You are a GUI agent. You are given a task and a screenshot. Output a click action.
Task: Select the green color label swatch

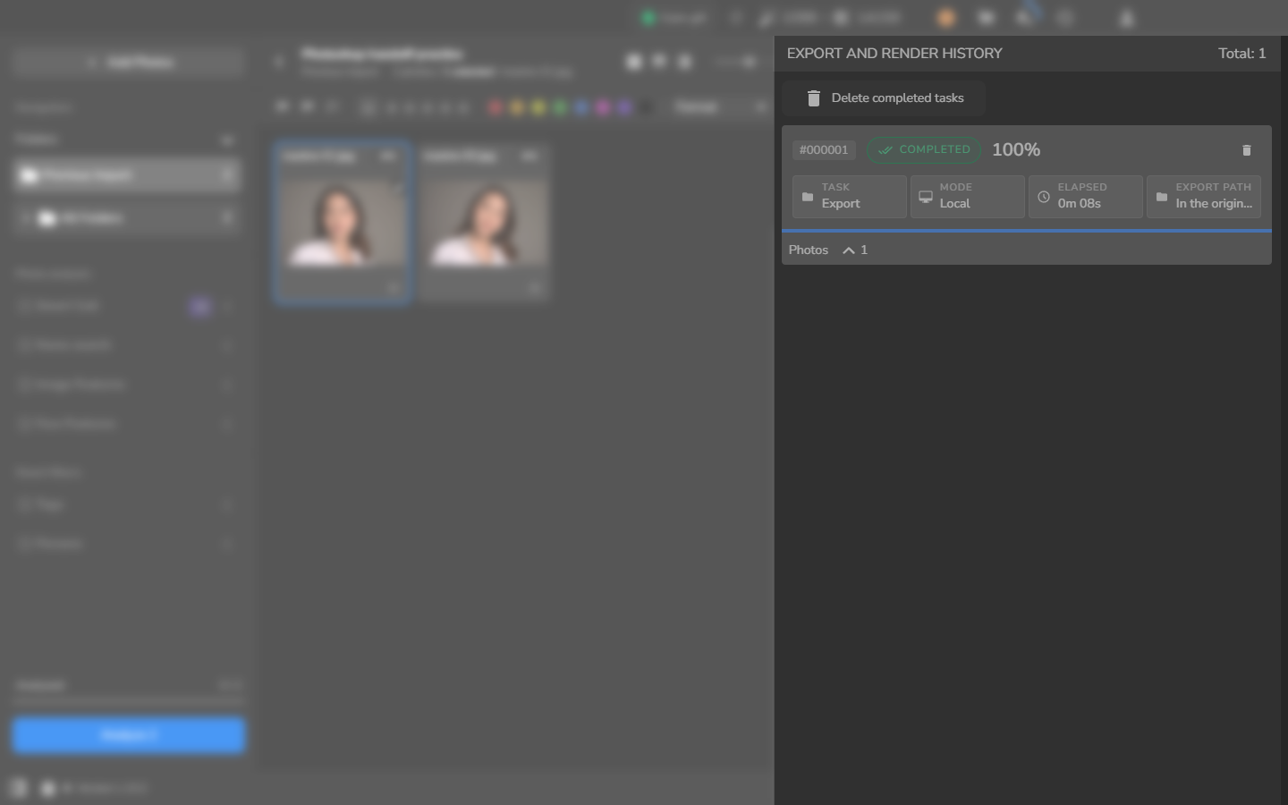click(x=560, y=108)
